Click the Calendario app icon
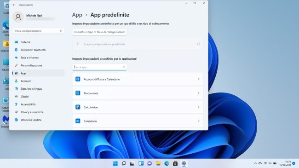This screenshot has width=299, height=168. pyautogui.click(x=78, y=121)
